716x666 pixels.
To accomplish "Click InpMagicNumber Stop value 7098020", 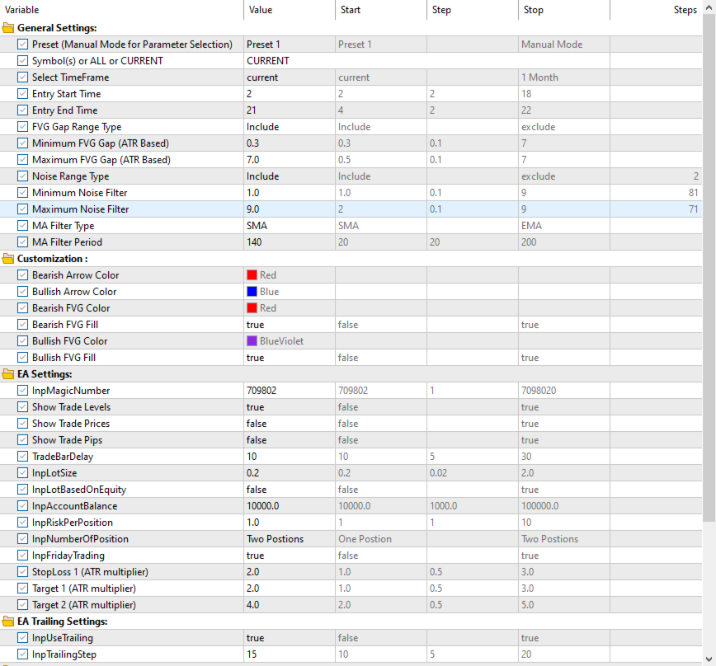I will click(564, 391).
